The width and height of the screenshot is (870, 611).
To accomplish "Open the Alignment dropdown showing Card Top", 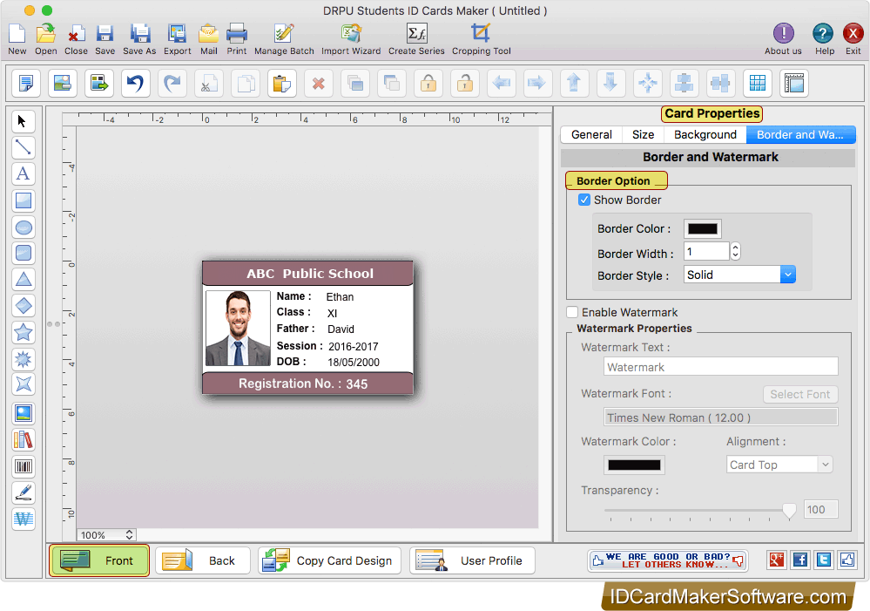I will (x=825, y=465).
